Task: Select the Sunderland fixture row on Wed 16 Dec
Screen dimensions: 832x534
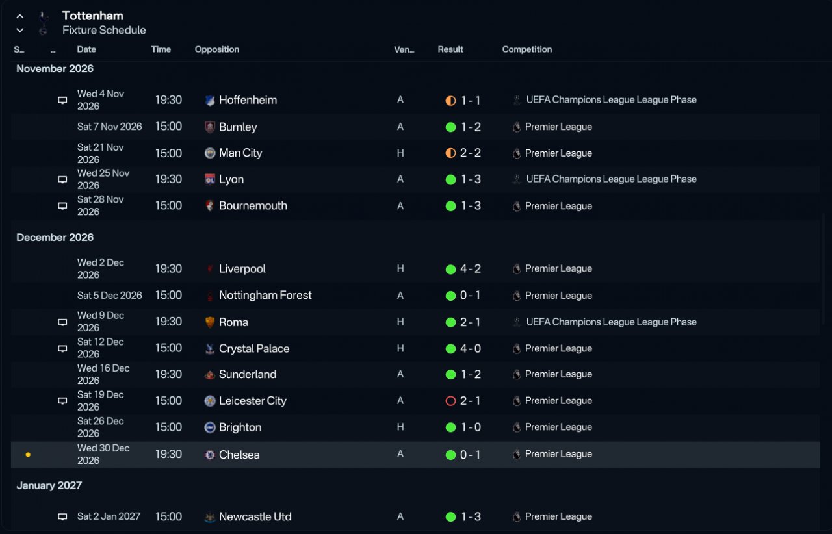Action: point(415,375)
